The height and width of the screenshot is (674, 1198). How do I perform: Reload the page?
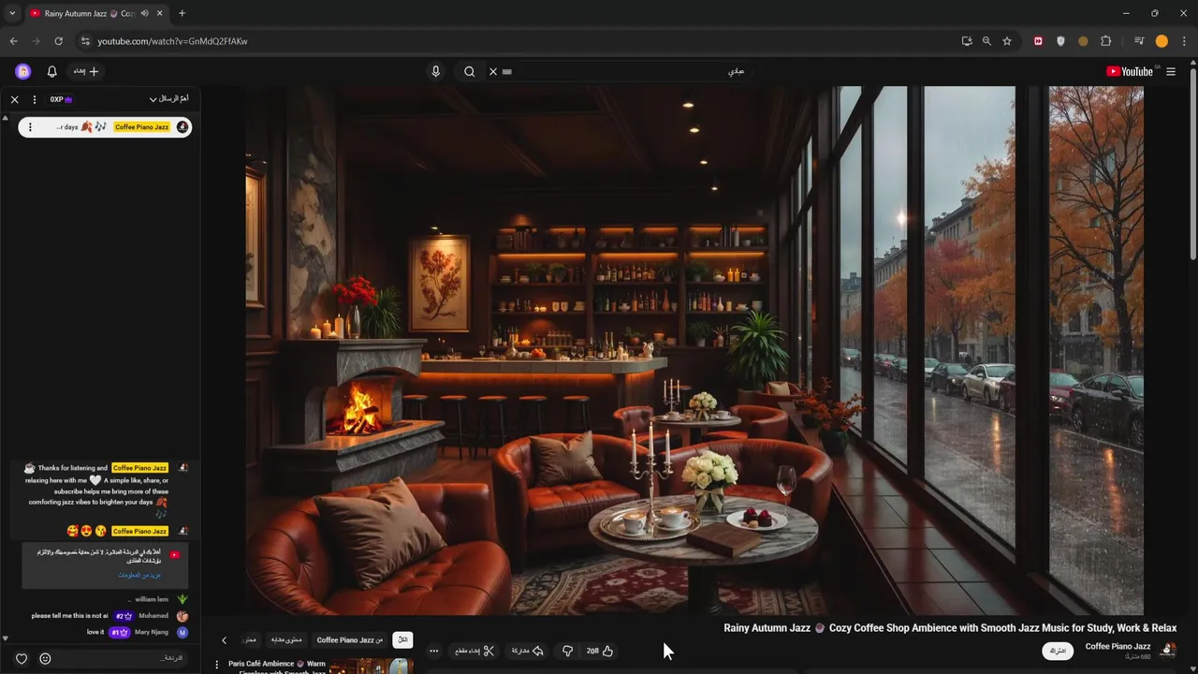[x=58, y=41]
